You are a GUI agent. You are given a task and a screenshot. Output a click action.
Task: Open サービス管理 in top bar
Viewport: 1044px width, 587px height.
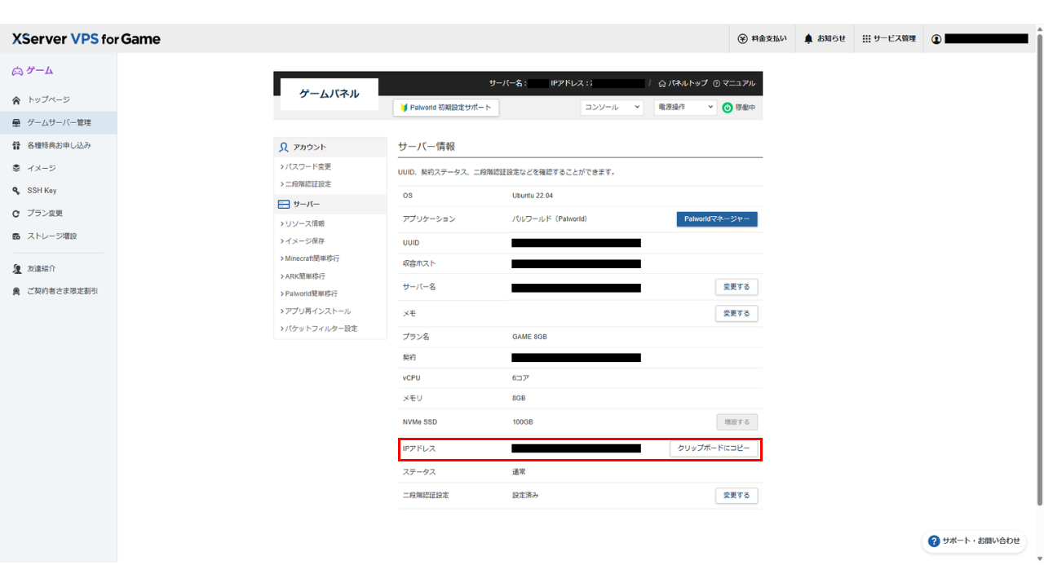889,38
